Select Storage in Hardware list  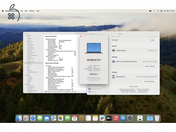(29, 71)
